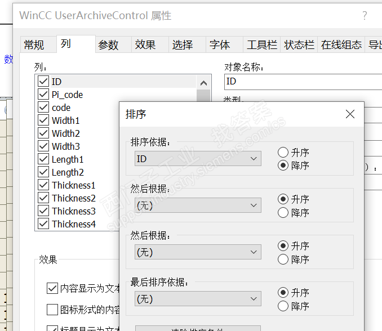The height and width of the screenshot is (331, 382).
Task: Toggle the Width3 column checkbox
Action: [43, 146]
